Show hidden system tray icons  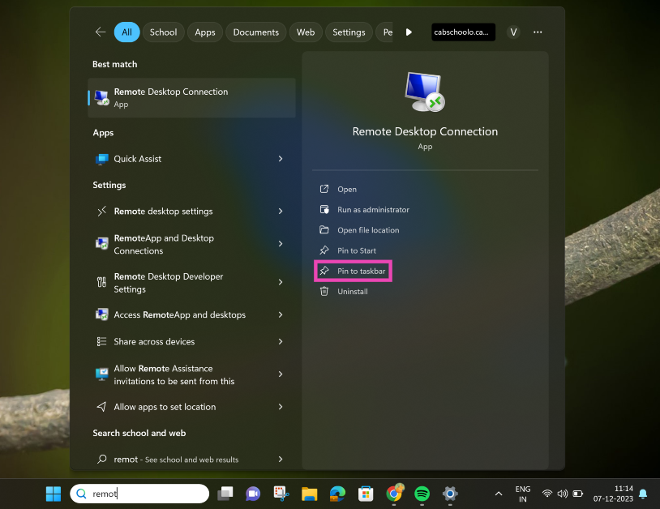click(x=498, y=494)
